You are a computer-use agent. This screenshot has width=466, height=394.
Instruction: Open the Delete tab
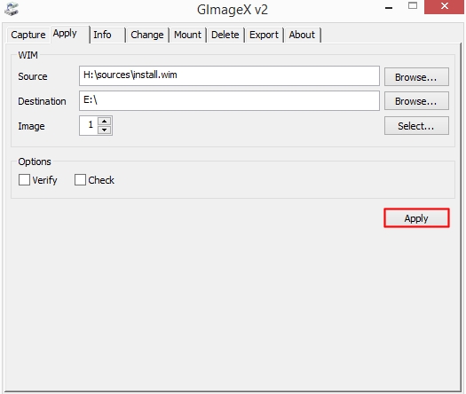pos(225,35)
